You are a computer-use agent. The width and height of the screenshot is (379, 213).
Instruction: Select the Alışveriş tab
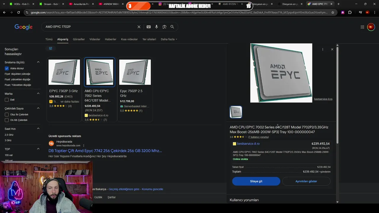(x=63, y=39)
